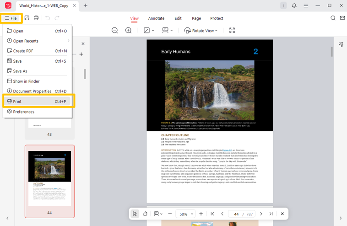Open Document Properties

37,91
